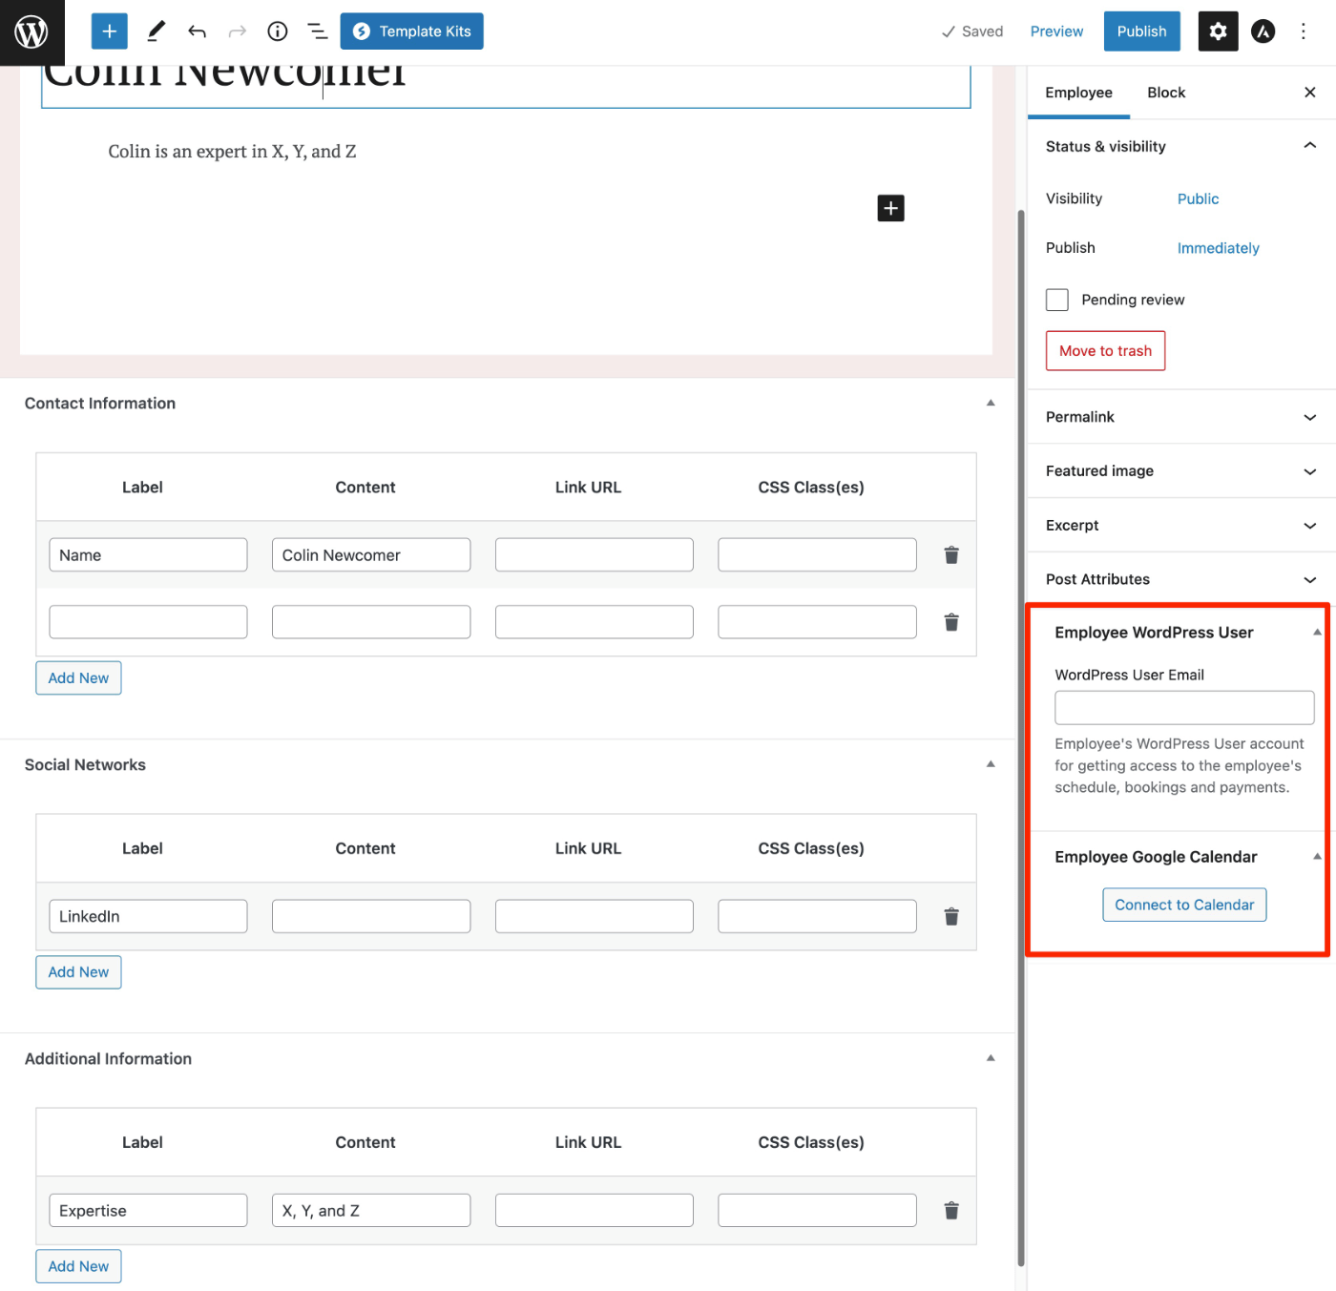The image size is (1336, 1291).
Task: Collapse the Status & visibility section
Action: [1309, 146]
